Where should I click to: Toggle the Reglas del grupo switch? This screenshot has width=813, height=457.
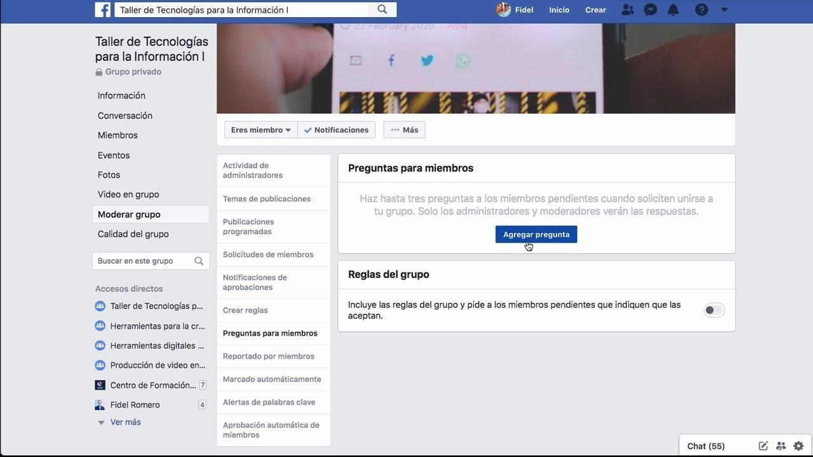(714, 310)
